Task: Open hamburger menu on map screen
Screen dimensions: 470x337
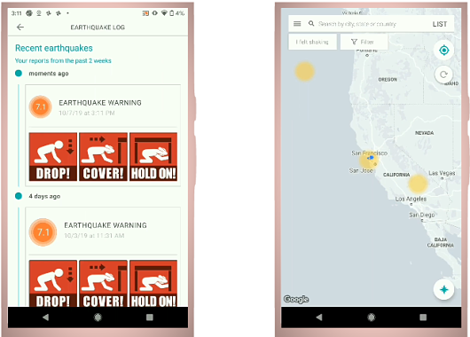Action: [x=297, y=24]
